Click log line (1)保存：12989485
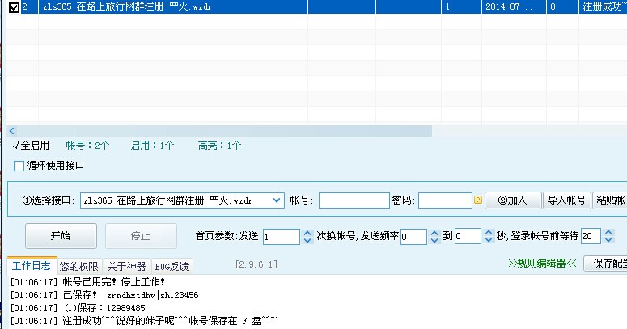Viewport: 627px width, 329px height. (x=78, y=308)
